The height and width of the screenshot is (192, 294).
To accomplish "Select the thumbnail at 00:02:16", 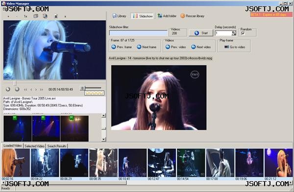I will [x=16, y=163].
